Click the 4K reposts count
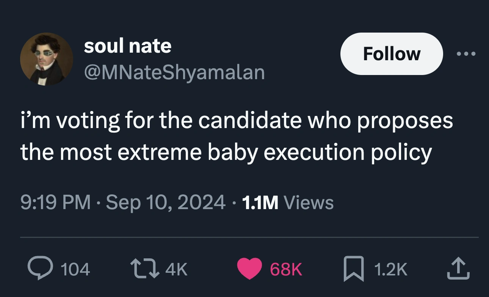Screen dimensions: 489x297 177,269
